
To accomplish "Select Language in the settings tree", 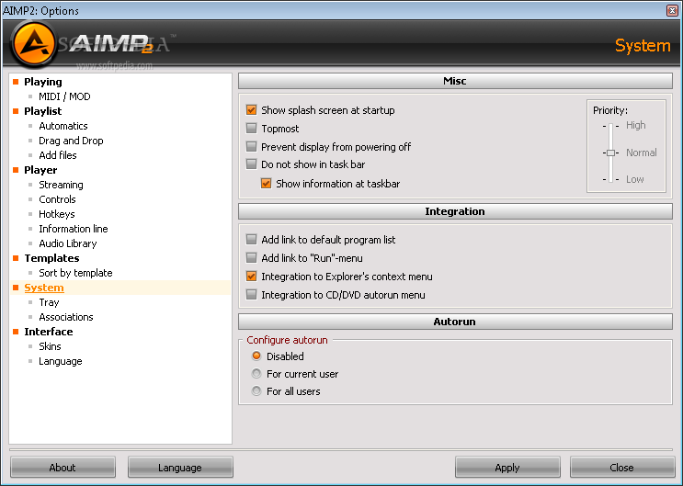I will pyautogui.click(x=60, y=361).
